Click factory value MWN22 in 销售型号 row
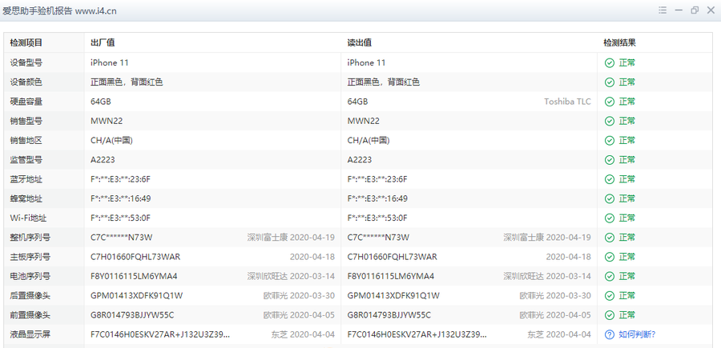 (107, 122)
